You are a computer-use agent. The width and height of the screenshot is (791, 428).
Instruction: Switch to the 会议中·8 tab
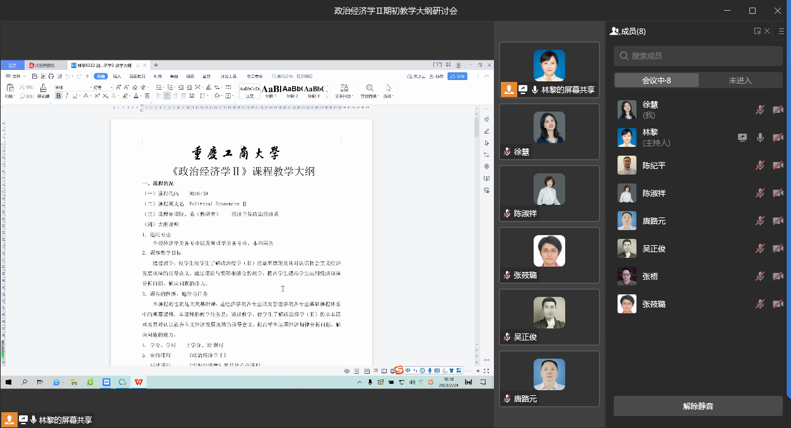(x=657, y=80)
